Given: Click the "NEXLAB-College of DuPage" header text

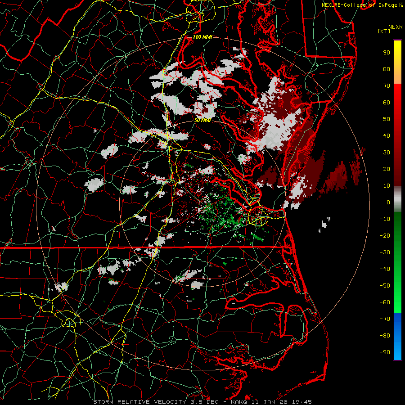Looking at the screenshot, I should [360, 5].
